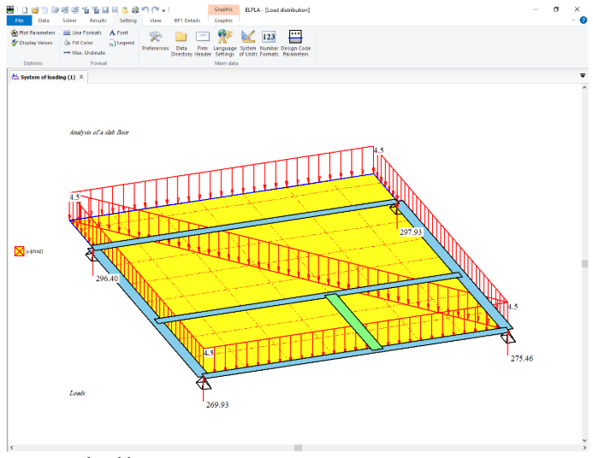Open Data Directory folder icon

(x=181, y=44)
